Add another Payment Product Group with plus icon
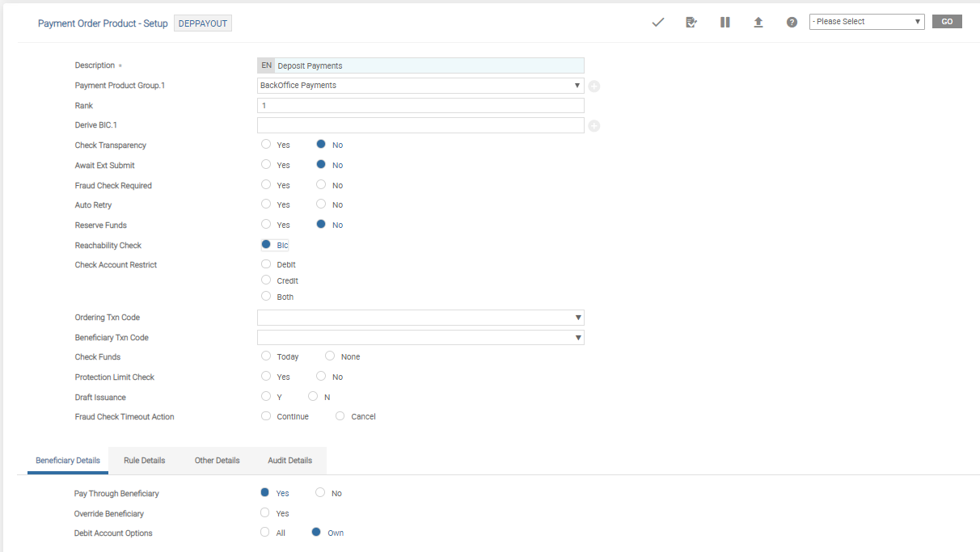980x552 pixels. 593,86
